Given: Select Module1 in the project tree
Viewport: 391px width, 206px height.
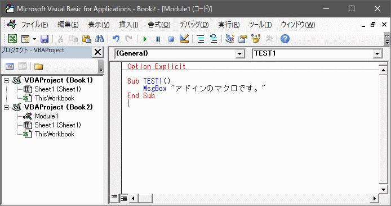Looking at the screenshot, I should pyautogui.click(x=46, y=116).
